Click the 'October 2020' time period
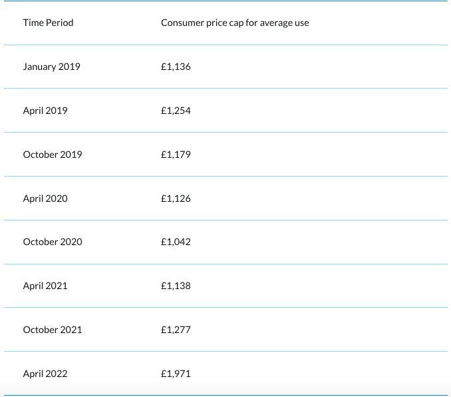The image size is (451, 397). point(53,242)
